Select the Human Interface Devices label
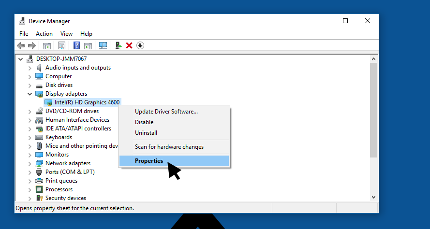Image resolution: width=430 pixels, height=229 pixels. (x=77, y=120)
